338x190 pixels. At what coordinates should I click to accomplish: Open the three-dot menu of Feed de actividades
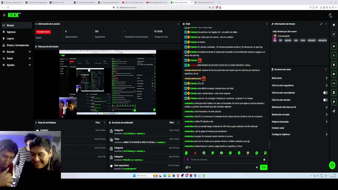[104, 123]
